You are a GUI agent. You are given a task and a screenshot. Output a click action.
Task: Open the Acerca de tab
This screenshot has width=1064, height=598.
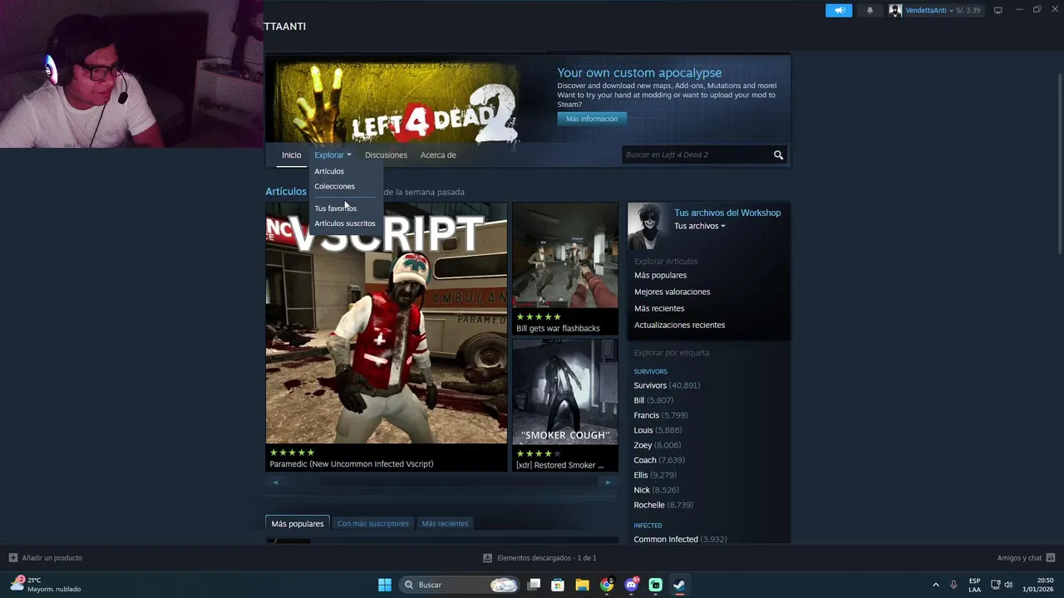(438, 155)
